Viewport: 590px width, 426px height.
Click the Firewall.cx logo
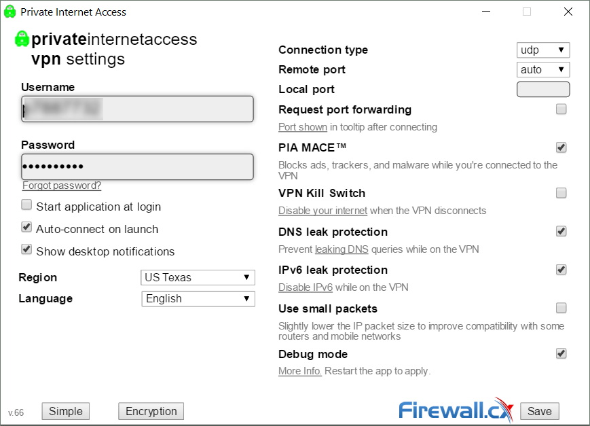456,410
